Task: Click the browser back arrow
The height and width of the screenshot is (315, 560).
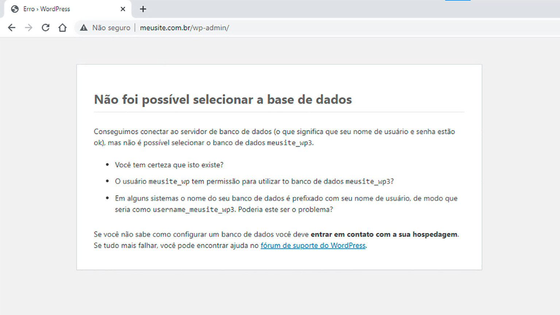Action: pyautogui.click(x=11, y=27)
